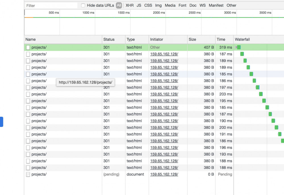Open the initiator link in the 195 ms row
Image resolution: width=284 pixels, height=195 pixels.
[x=164, y=101]
